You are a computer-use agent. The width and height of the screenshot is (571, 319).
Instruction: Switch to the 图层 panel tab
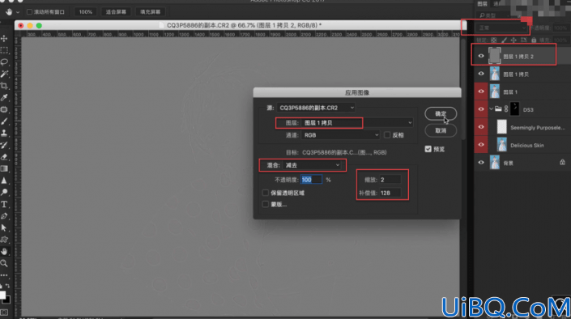[x=483, y=3]
